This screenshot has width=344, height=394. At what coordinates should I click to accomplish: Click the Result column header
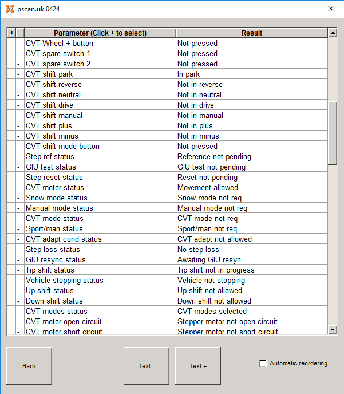(252, 33)
